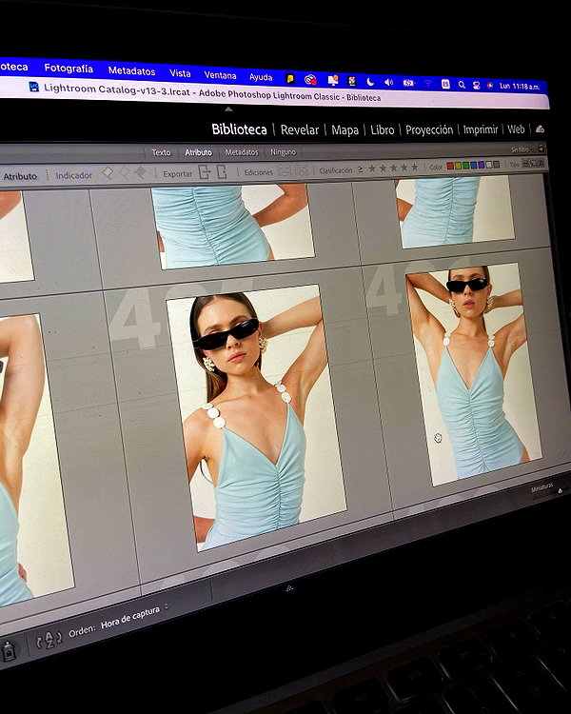571x714 pixels.
Task: Click the cloud sync status icon
Action: (540, 129)
